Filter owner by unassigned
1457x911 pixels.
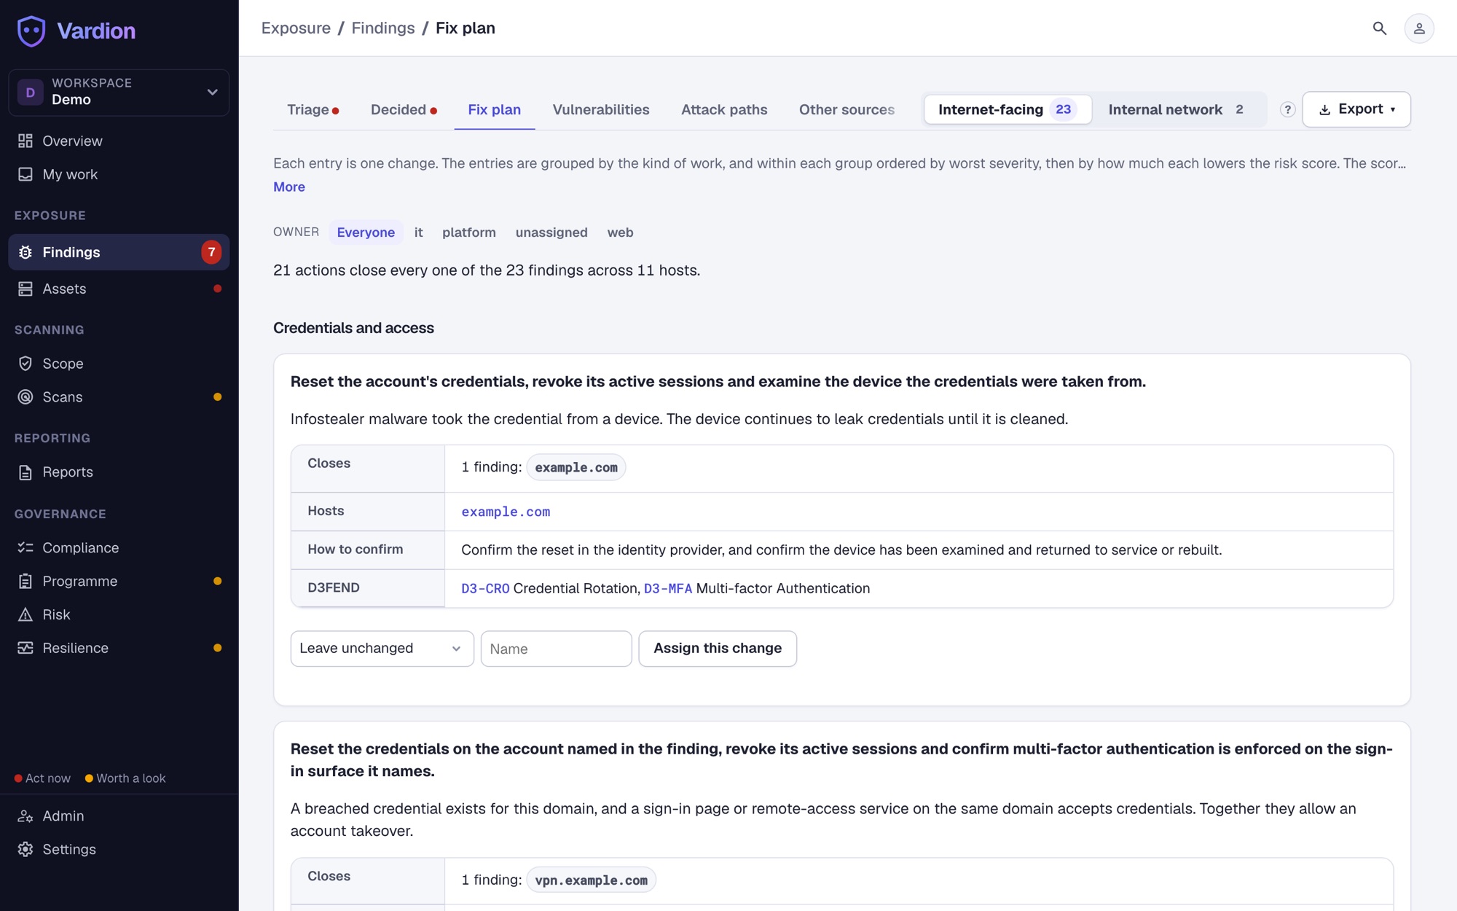pyautogui.click(x=551, y=232)
